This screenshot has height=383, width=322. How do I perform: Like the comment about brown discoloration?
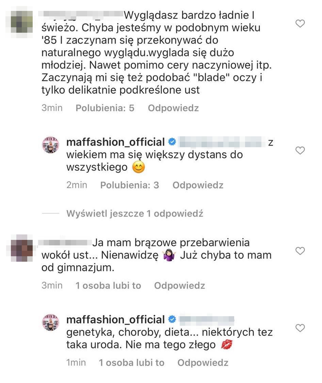point(300,251)
